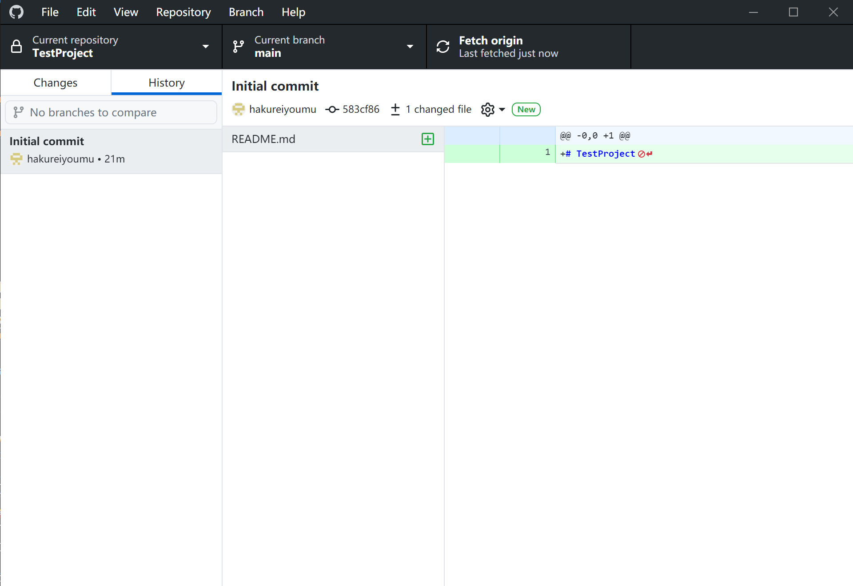Click the diff settings gear icon
853x586 pixels.
tap(487, 110)
